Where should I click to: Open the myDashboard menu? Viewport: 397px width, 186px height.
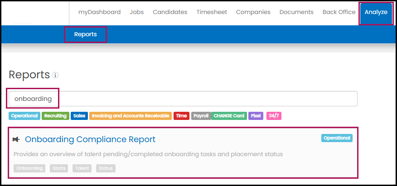click(x=99, y=12)
